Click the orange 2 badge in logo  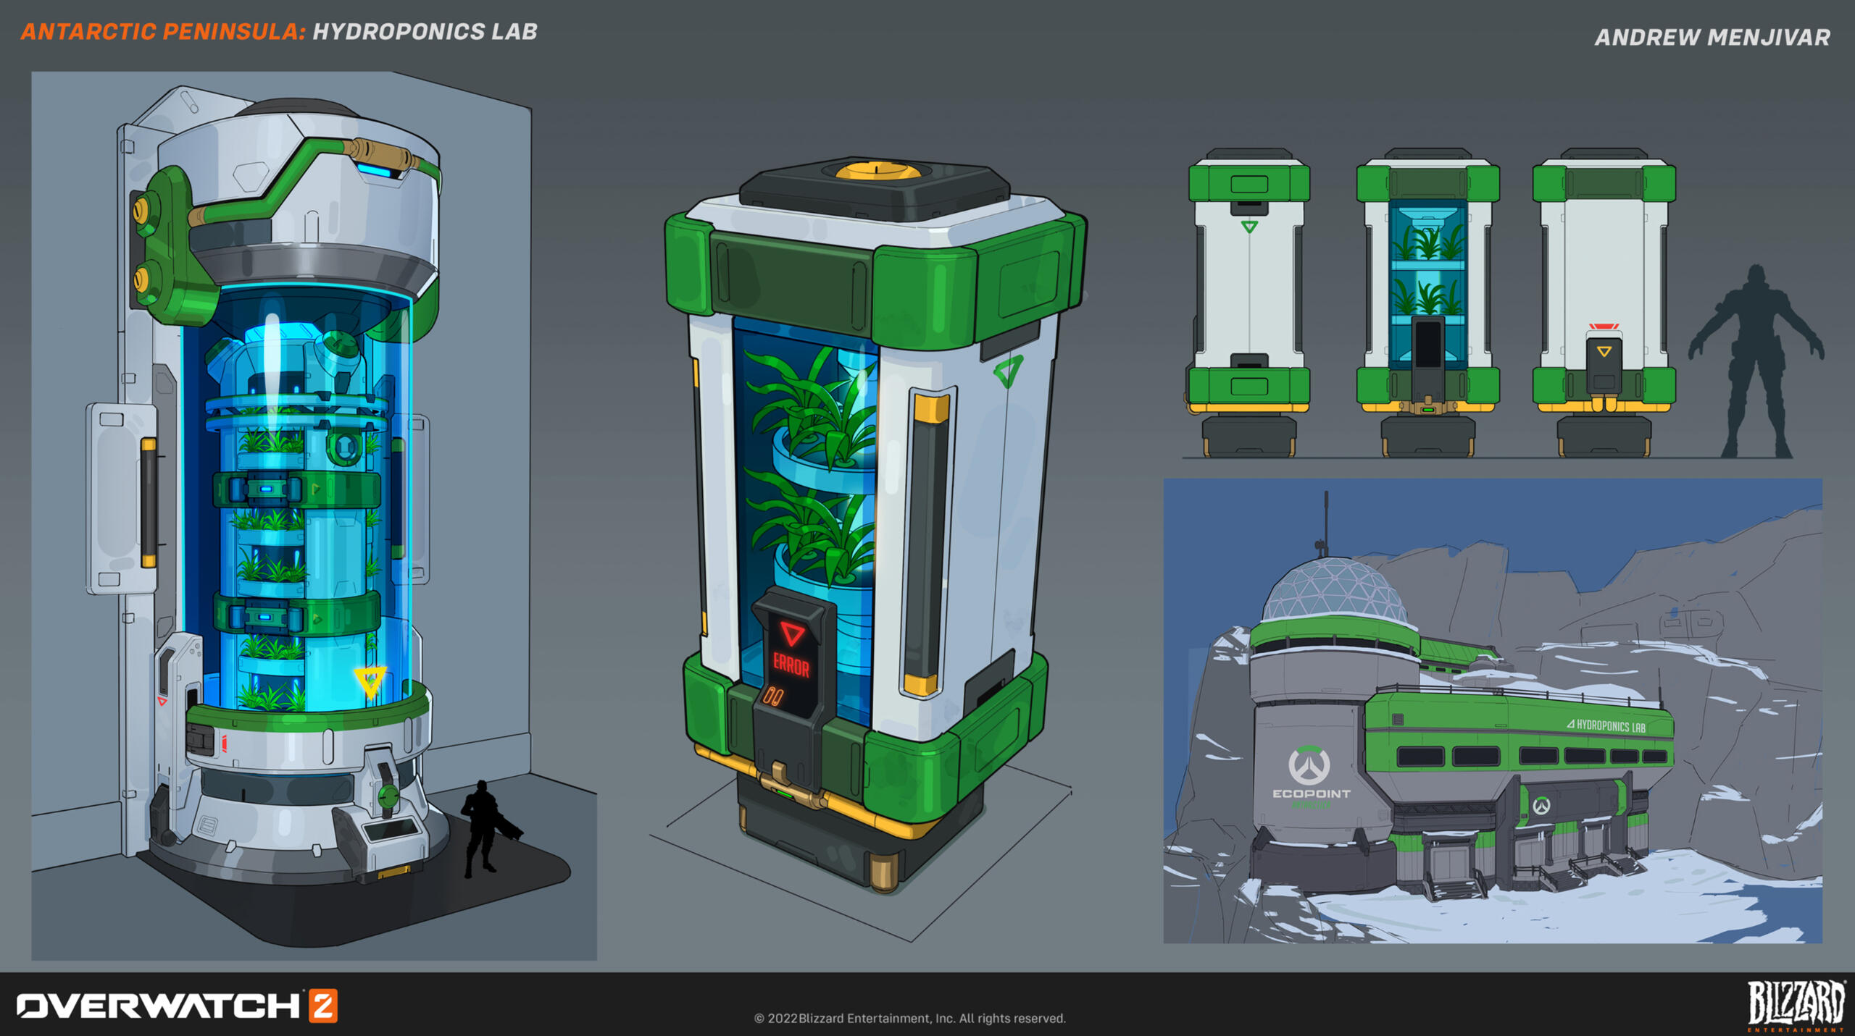point(323,1006)
